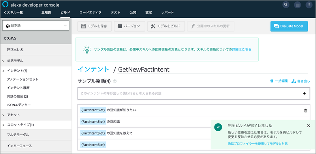Open the レポート tab
This screenshot has width=316, height=154.
tap(167, 13)
